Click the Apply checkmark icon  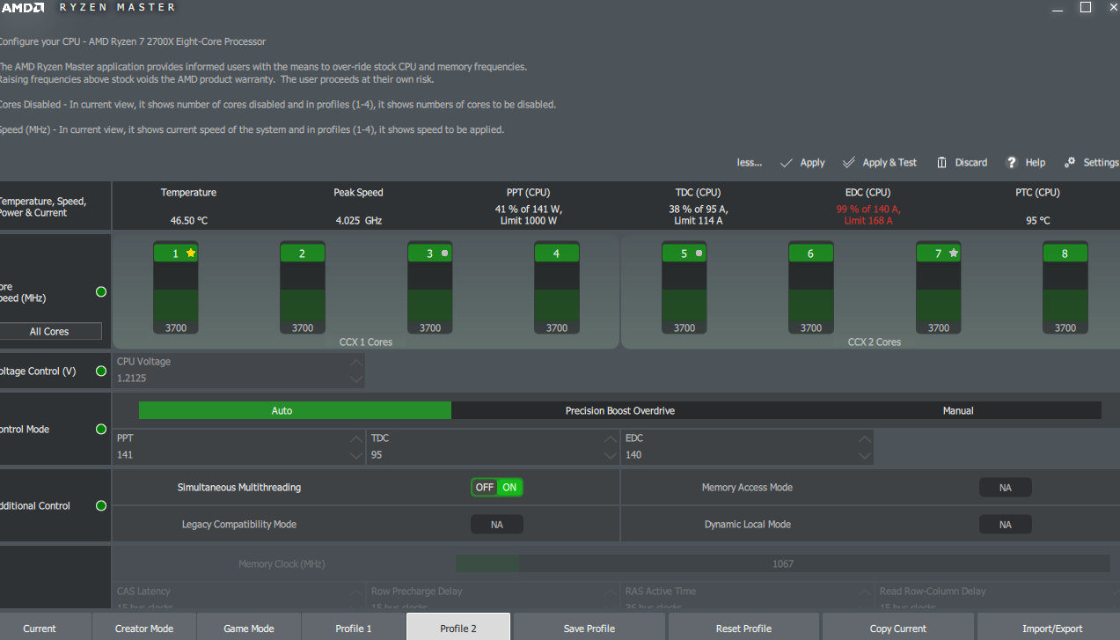[x=787, y=163]
